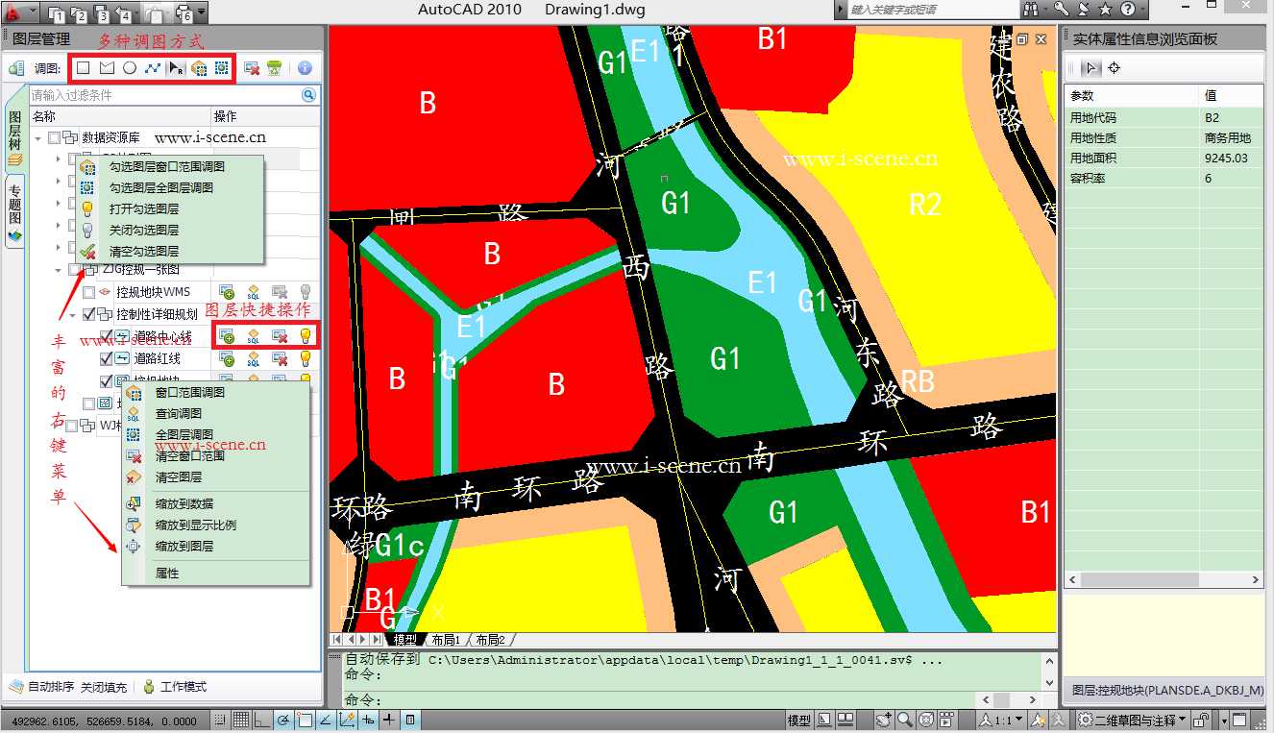Image resolution: width=1274 pixels, height=733 pixels.
Task: Open the dropdown arrow next to help icon
Action: pos(1143,10)
